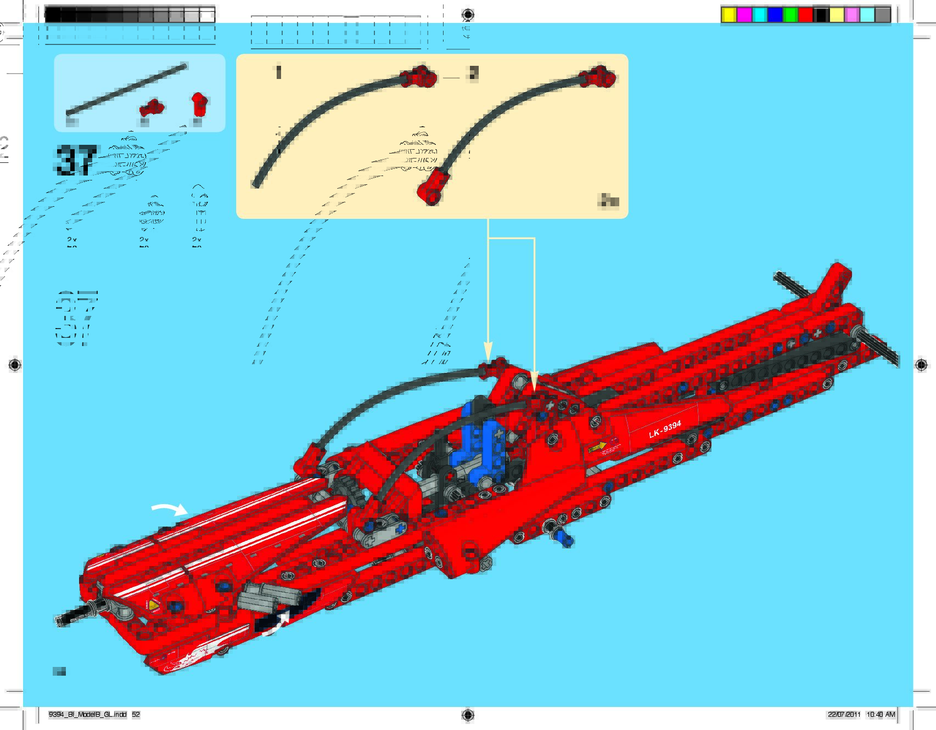Click the white curved arrow above the nose
This screenshot has width=936, height=730.
pyautogui.click(x=169, y=510)
